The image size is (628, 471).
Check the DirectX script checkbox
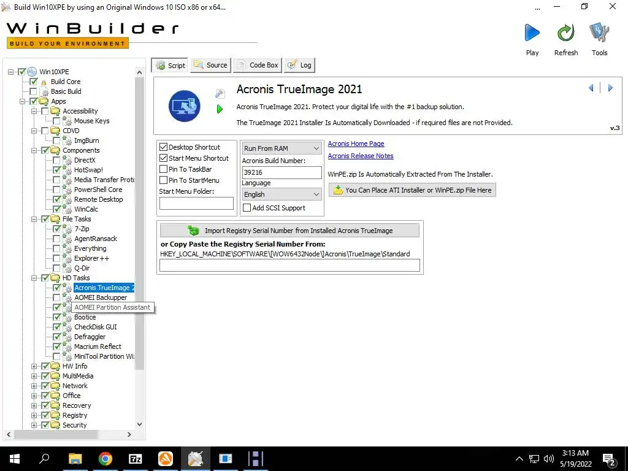[56, 160]
